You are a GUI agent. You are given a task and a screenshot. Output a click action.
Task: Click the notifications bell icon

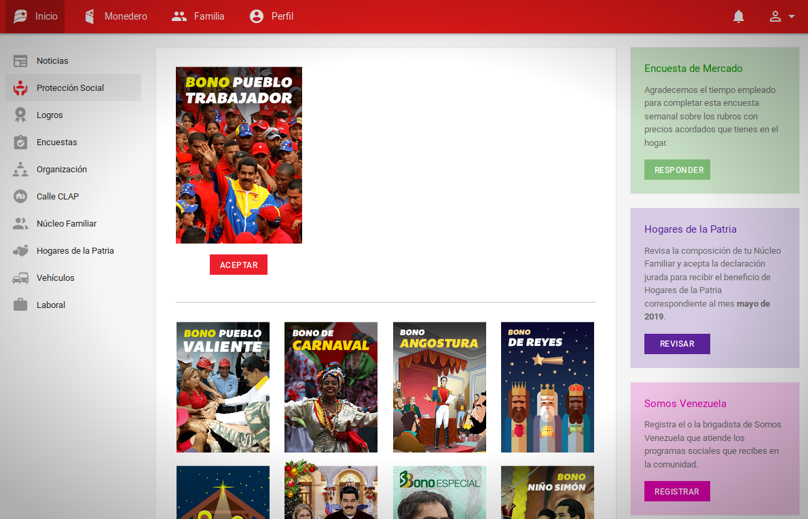(739, 16)
